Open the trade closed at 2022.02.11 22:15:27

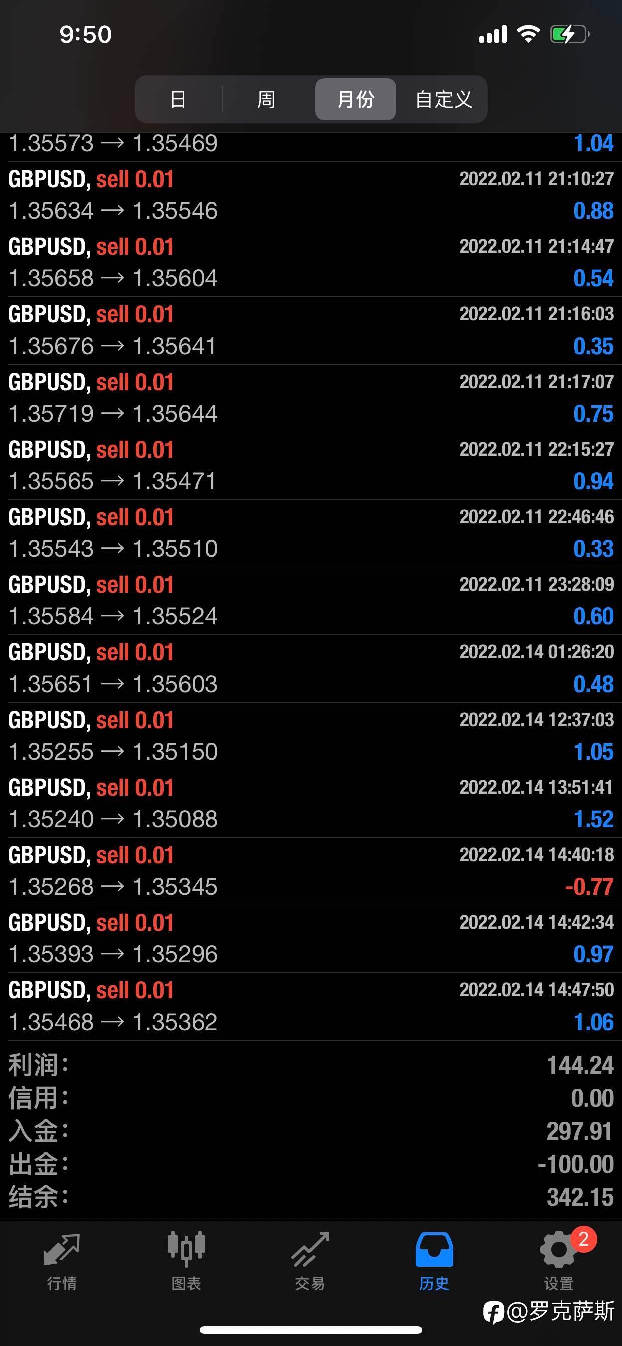click(311, 466)
